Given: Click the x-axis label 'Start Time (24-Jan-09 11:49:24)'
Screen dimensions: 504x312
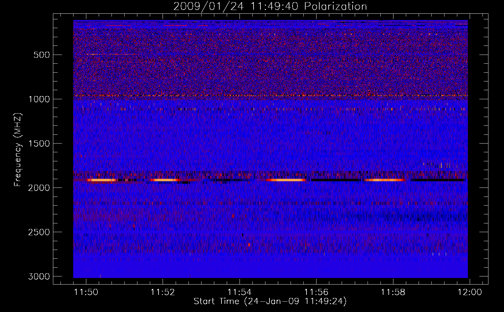Looking at the screenshot, I should [270, 301].
